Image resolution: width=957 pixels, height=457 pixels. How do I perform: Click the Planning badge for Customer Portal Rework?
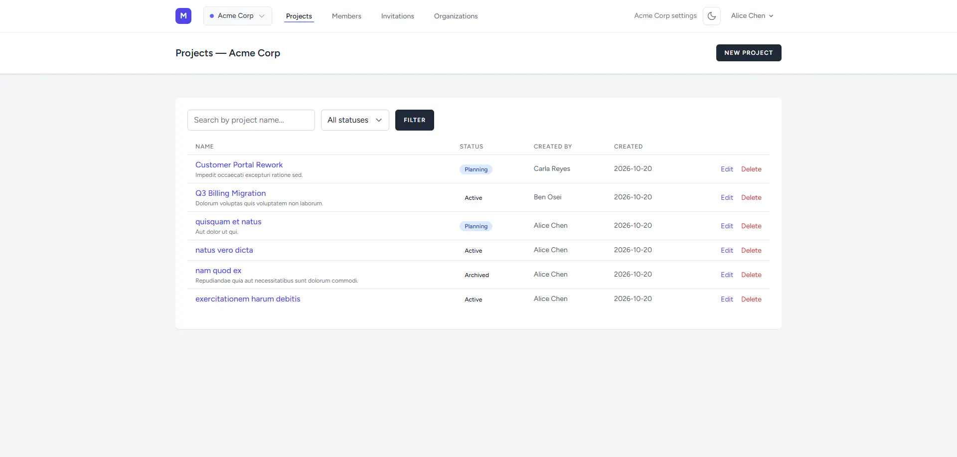(x=476, y=169)
